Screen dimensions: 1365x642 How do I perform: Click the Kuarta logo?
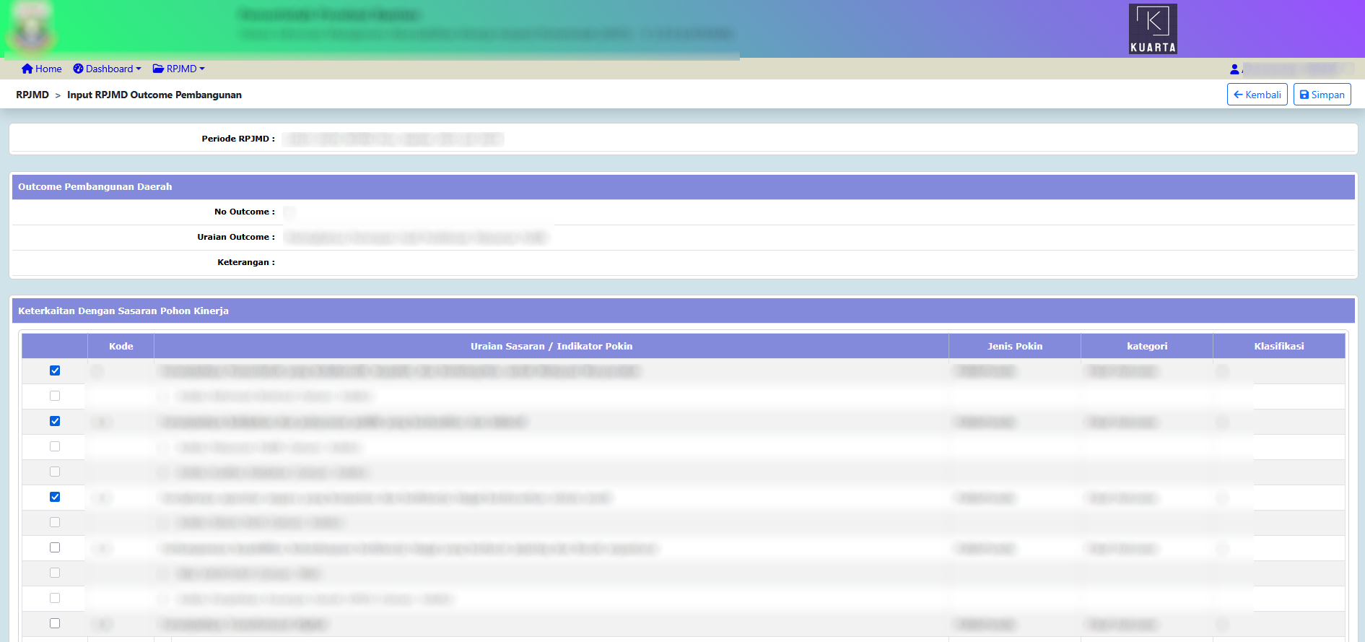1153,29
